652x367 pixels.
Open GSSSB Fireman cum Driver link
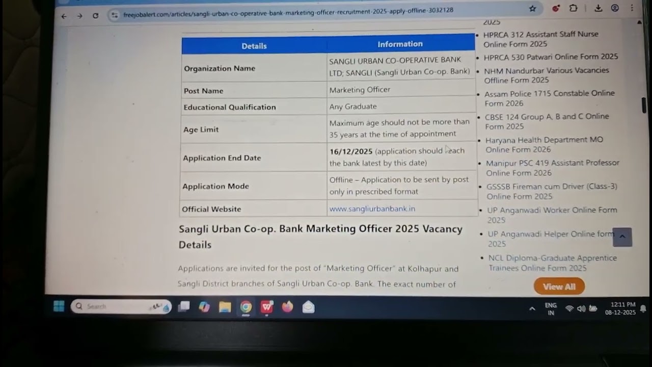pos(552,191)
